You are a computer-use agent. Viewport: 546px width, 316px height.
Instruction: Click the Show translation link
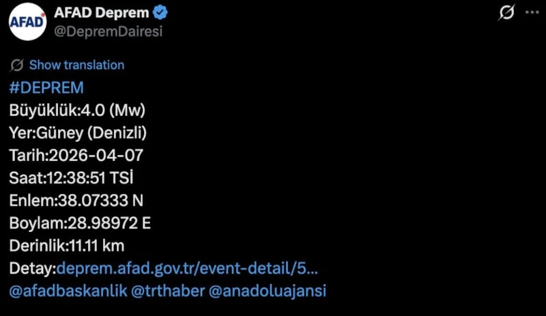tap(76, 66)
